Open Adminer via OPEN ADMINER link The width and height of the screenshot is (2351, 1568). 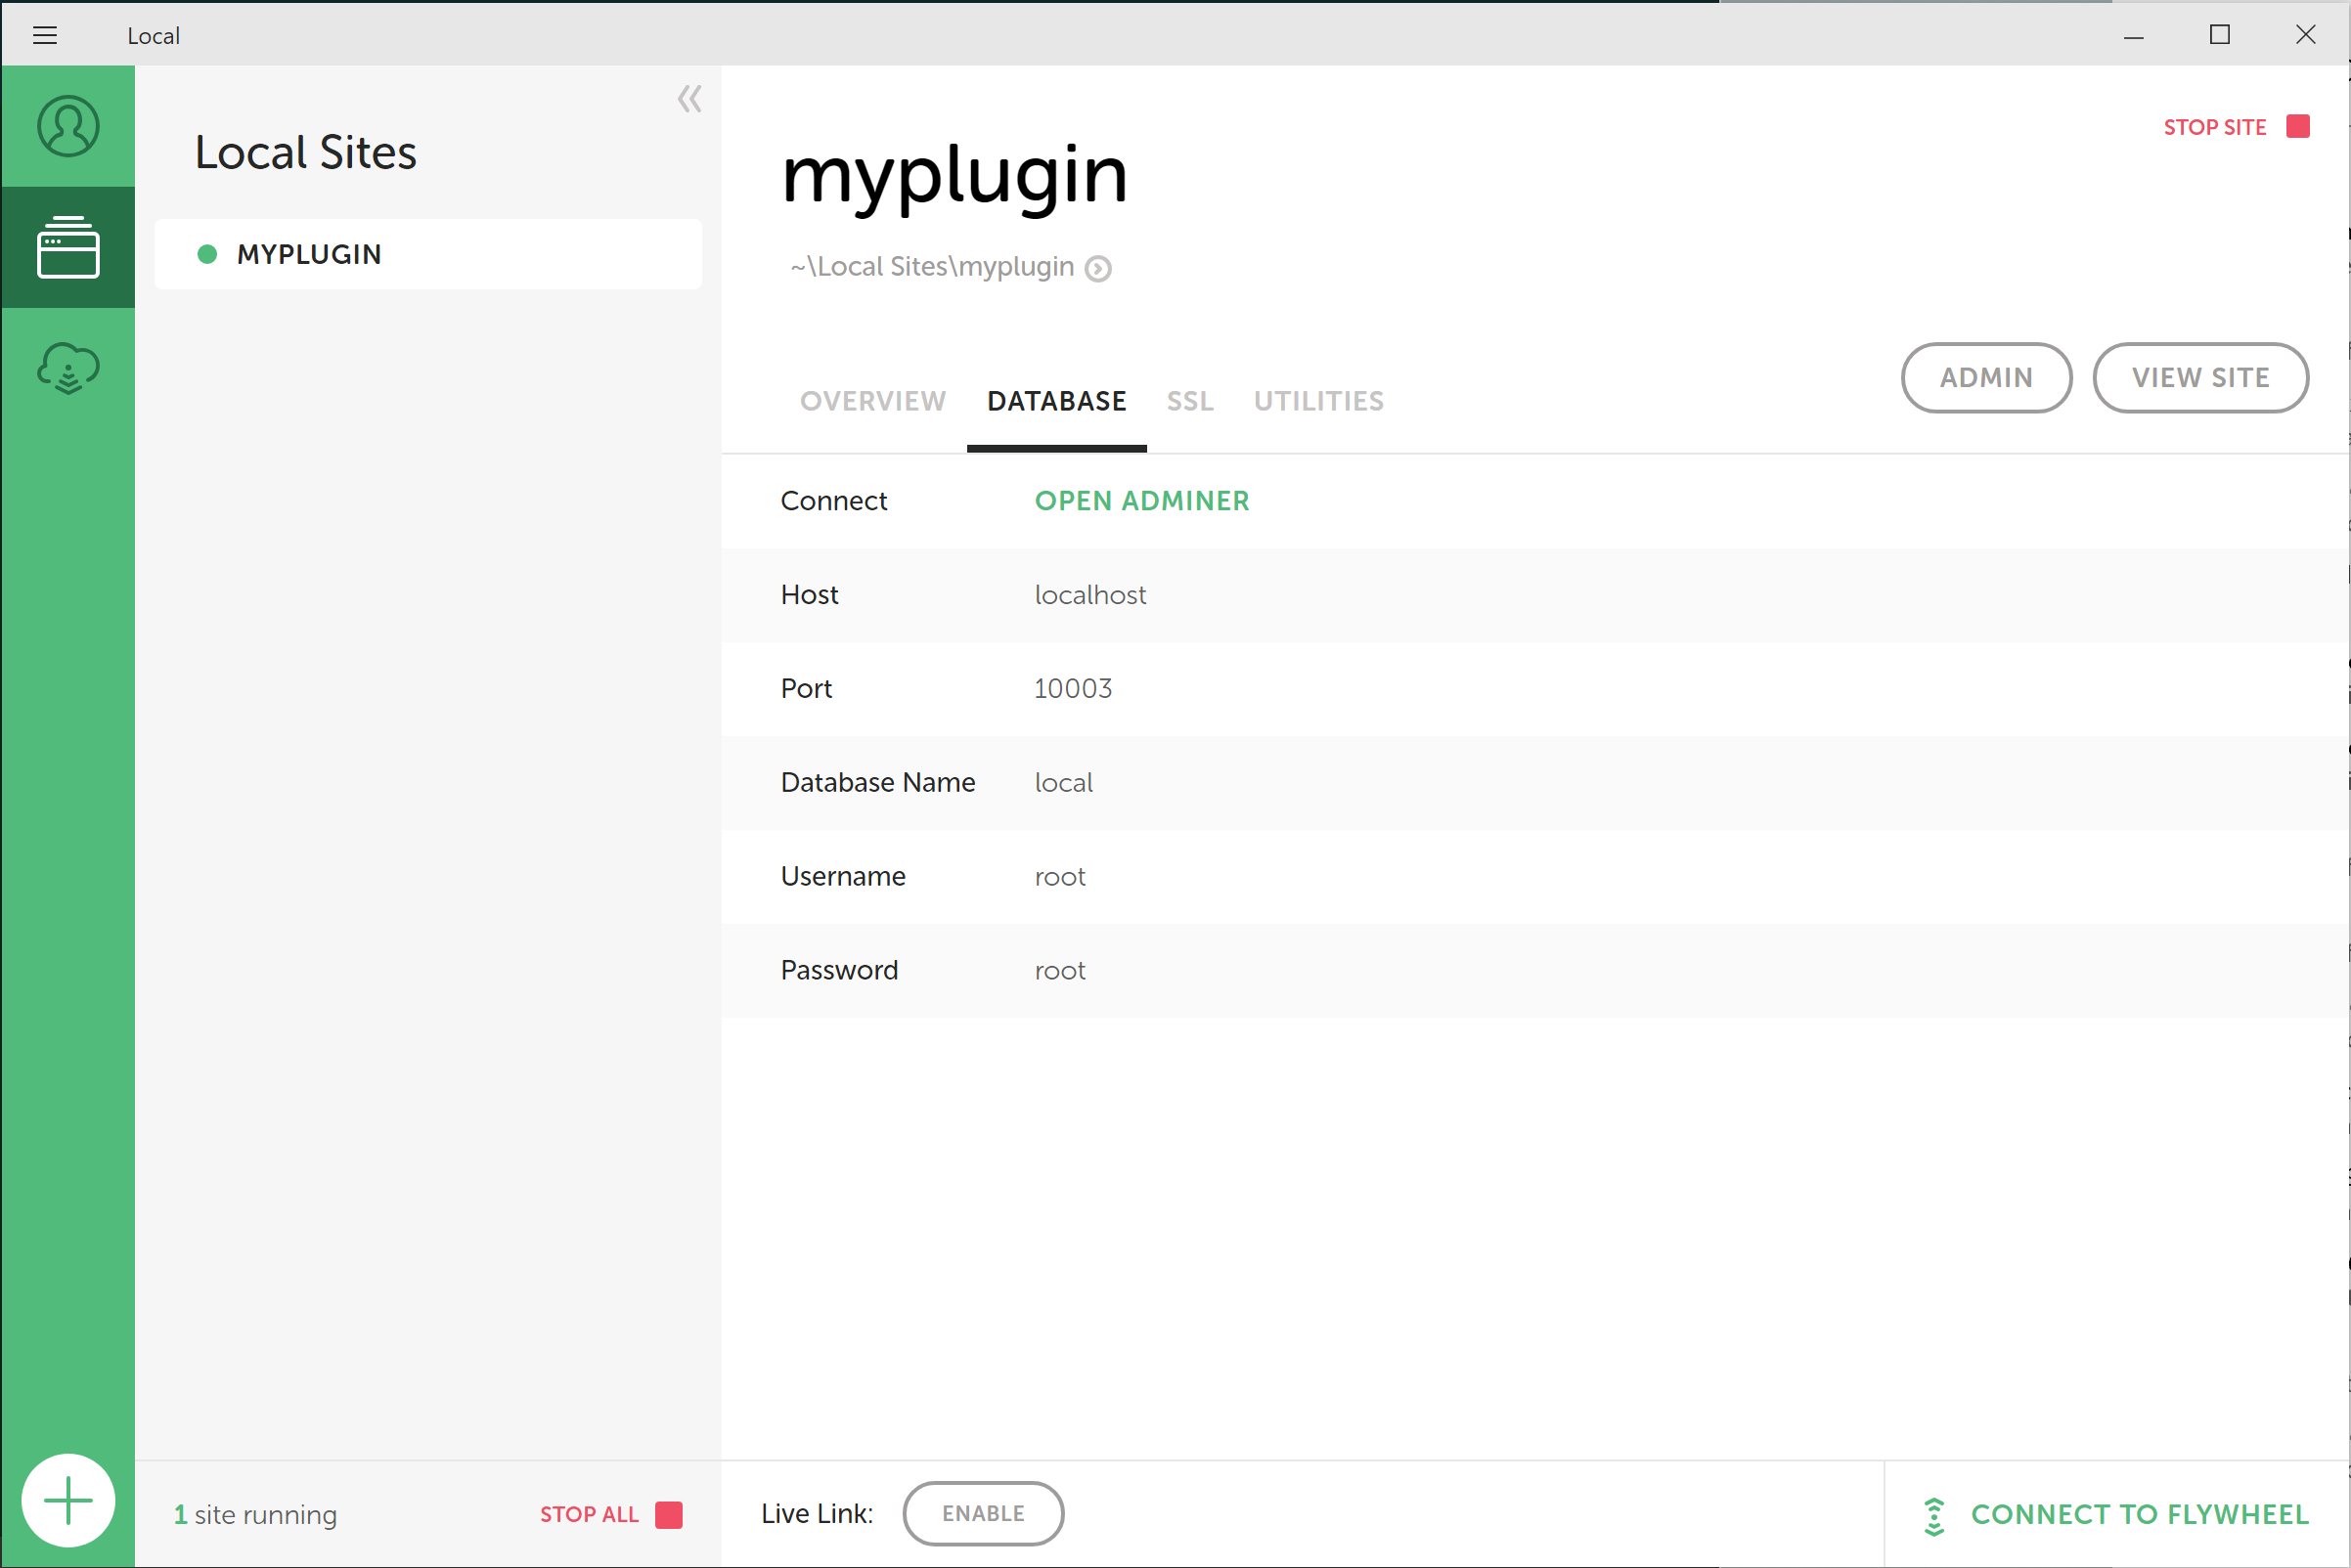(1141, 501)
